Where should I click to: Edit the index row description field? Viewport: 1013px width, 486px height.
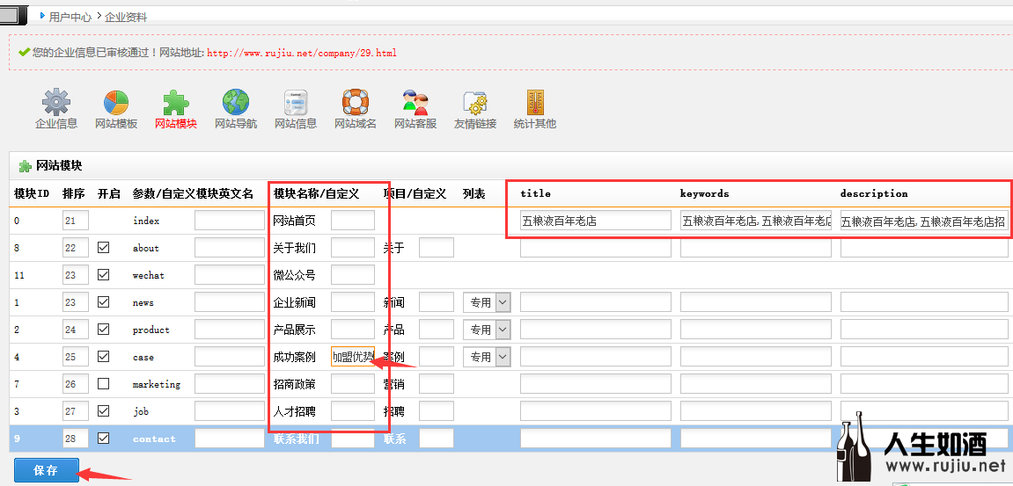[x=924, y=221]
